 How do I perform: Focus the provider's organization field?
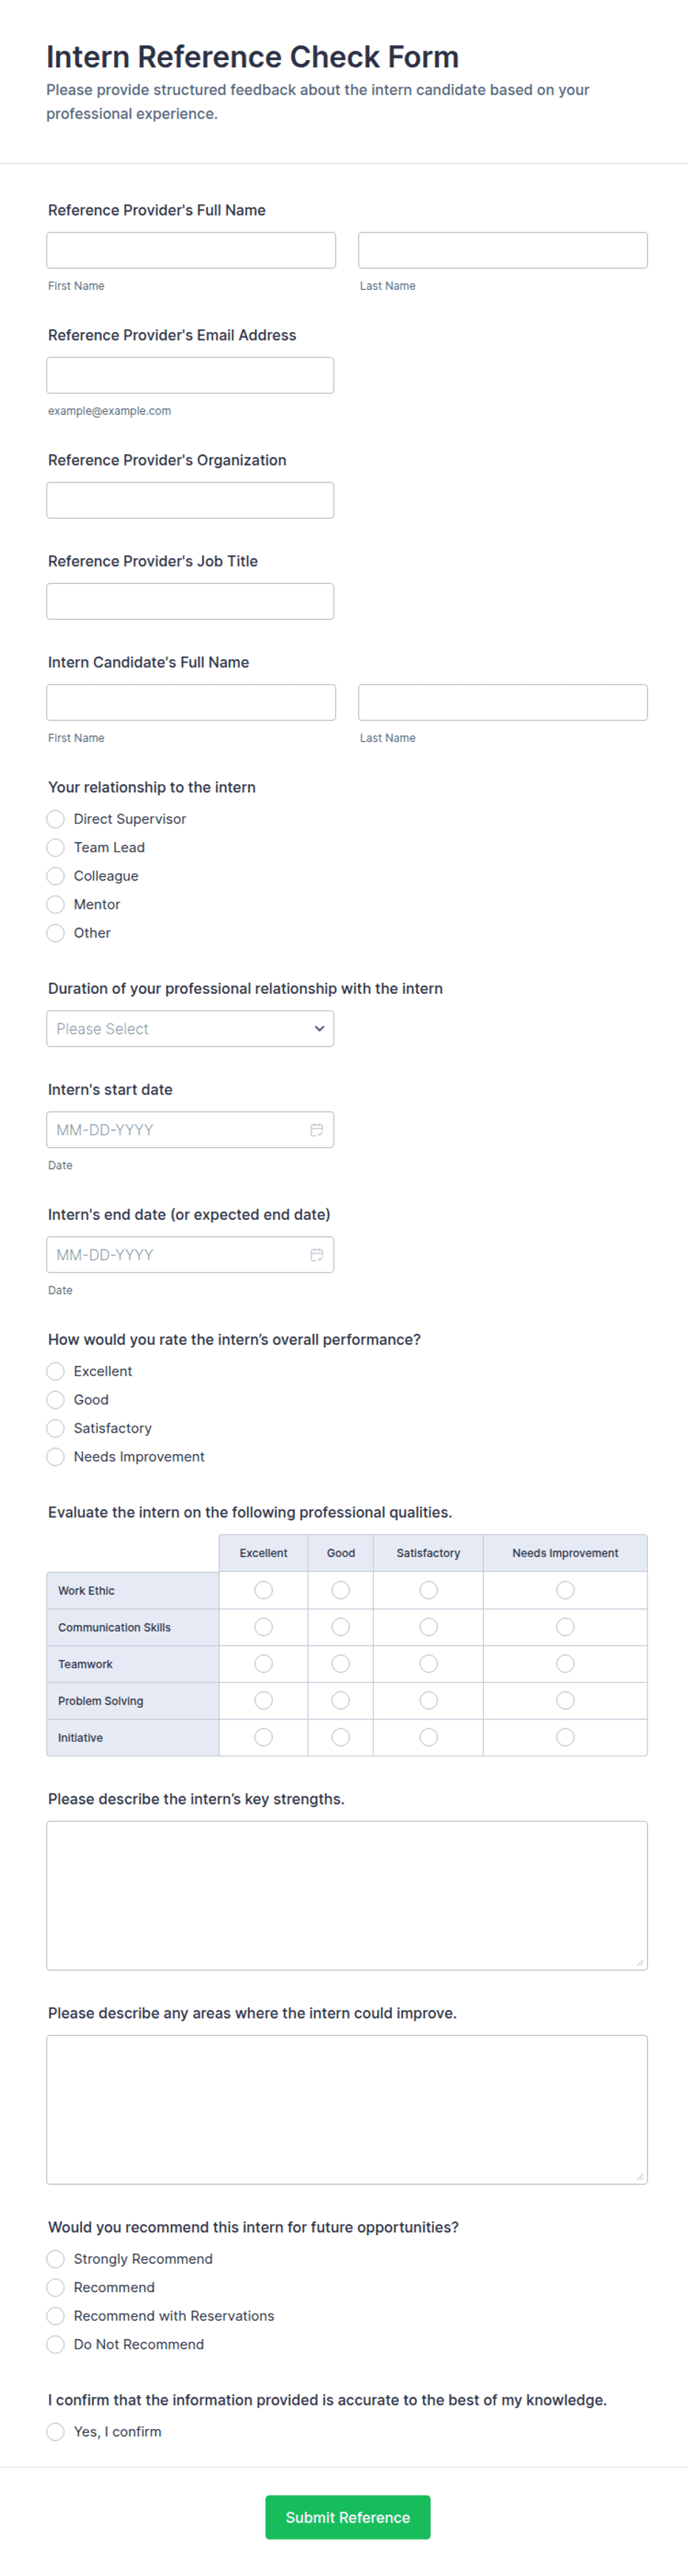189,500
